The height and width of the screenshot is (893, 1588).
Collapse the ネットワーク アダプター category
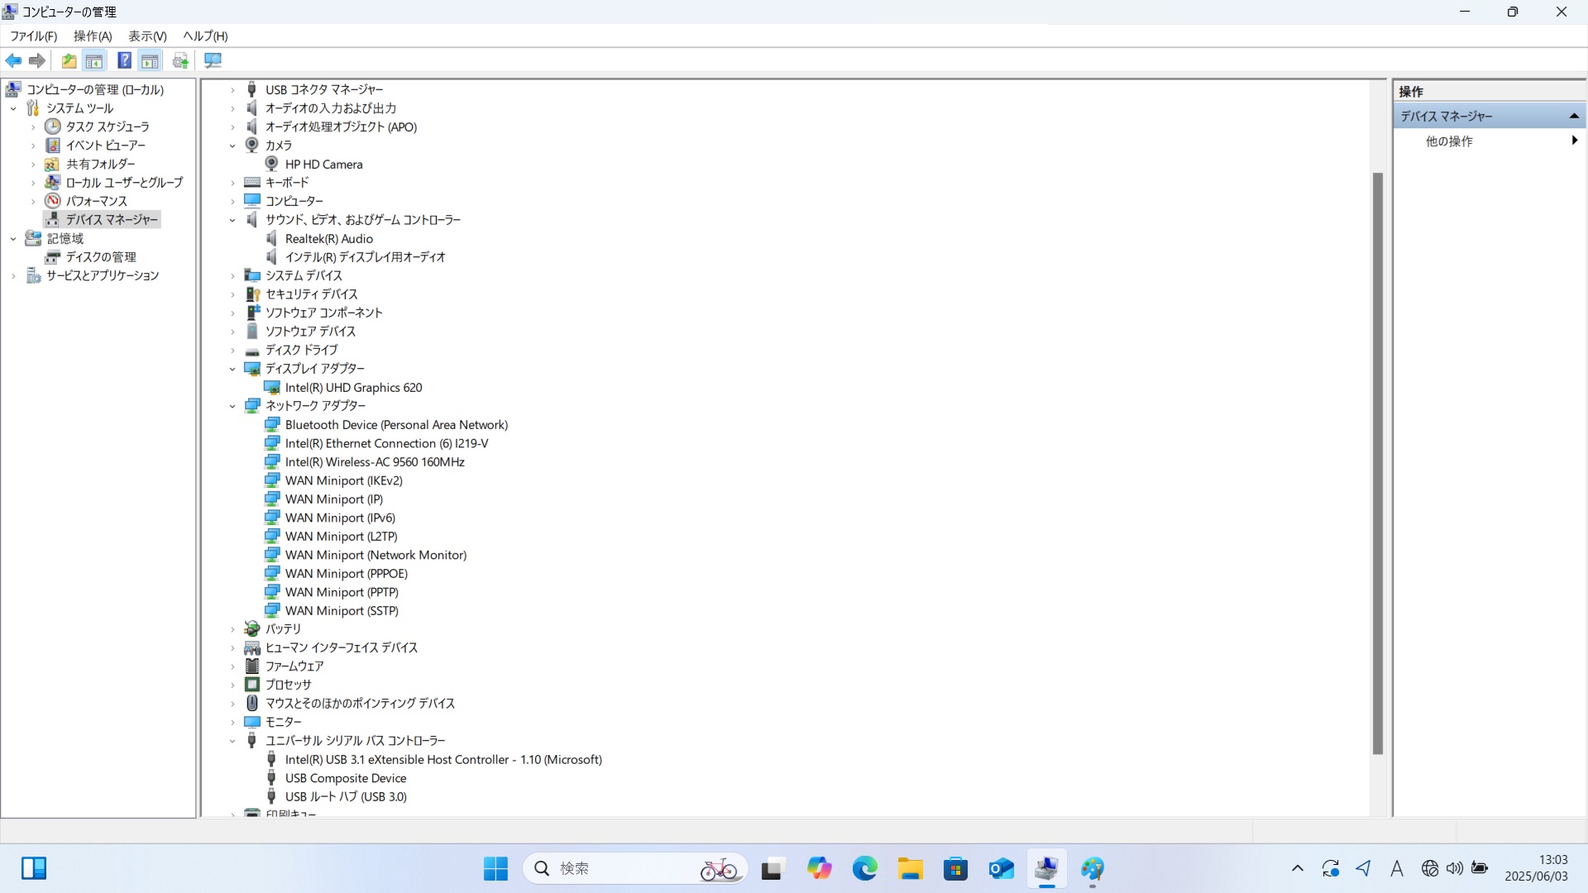pos(232,406)
